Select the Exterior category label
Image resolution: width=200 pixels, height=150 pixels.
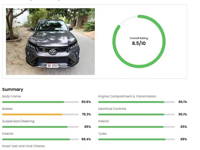[8, 134]
